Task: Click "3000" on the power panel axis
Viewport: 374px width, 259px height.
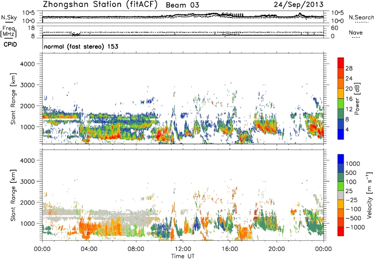Action: coord(28,85)
